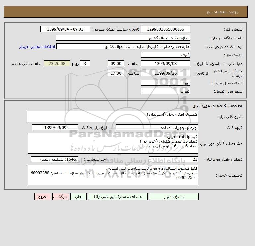Click the 'پاسخ به نیاز' button
This screenshot has width=255, height=246.
[x=174, y=197]
